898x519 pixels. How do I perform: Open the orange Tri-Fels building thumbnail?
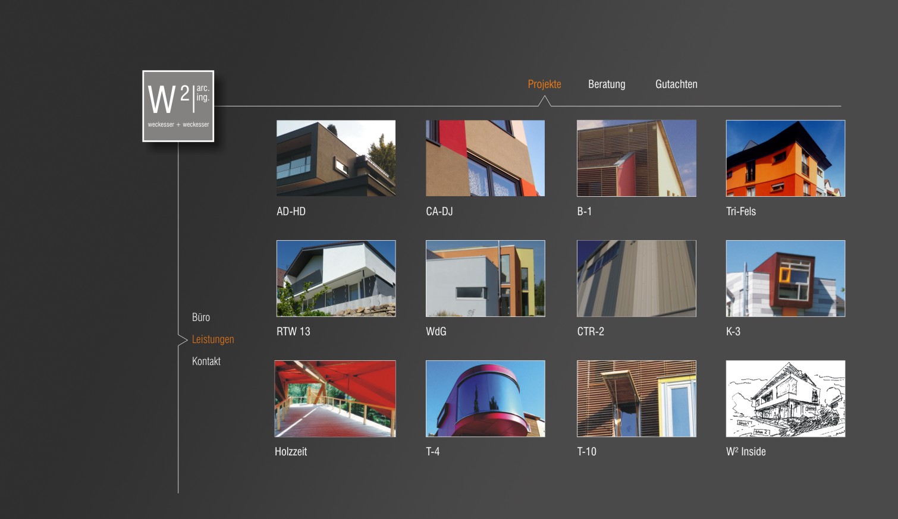point(786,158)
